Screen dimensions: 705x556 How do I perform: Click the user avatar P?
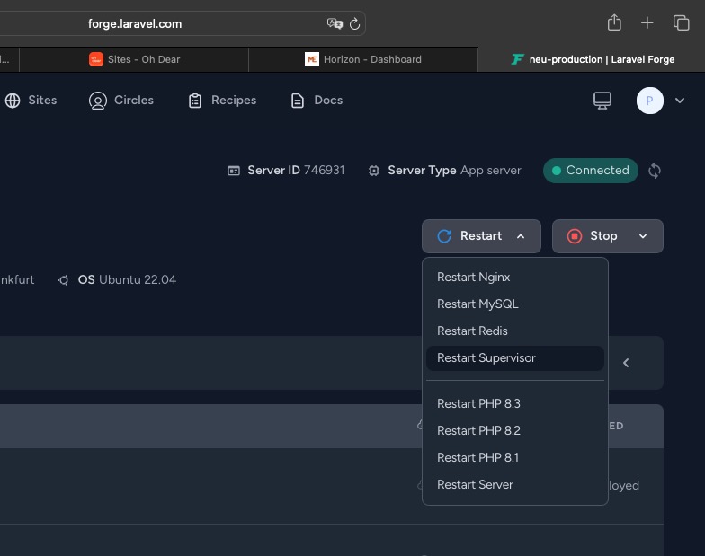coord(650,101)
